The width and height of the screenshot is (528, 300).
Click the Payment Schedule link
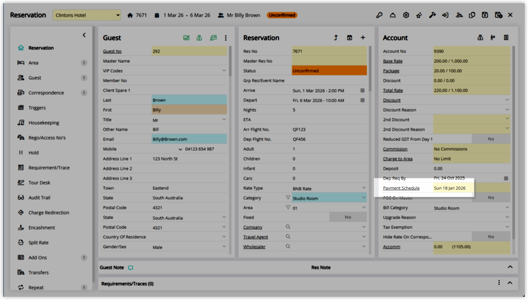pyautogui.click(x=401, y=188)
